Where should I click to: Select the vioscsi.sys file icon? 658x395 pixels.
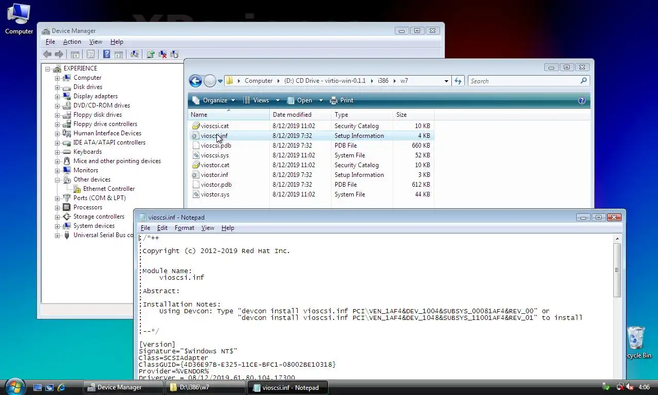(196, 155)
